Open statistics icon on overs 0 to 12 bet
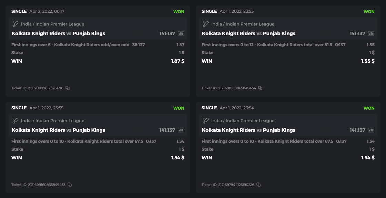Viewport: 386px width, 198px height. coord(371,33)
